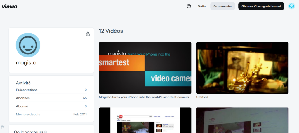Click the 'Feb 2011' date

[80, 114]
